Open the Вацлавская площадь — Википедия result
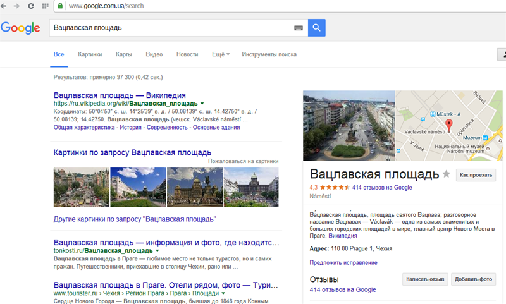Screen dimensions: 506x304 [x=120, y=95]
